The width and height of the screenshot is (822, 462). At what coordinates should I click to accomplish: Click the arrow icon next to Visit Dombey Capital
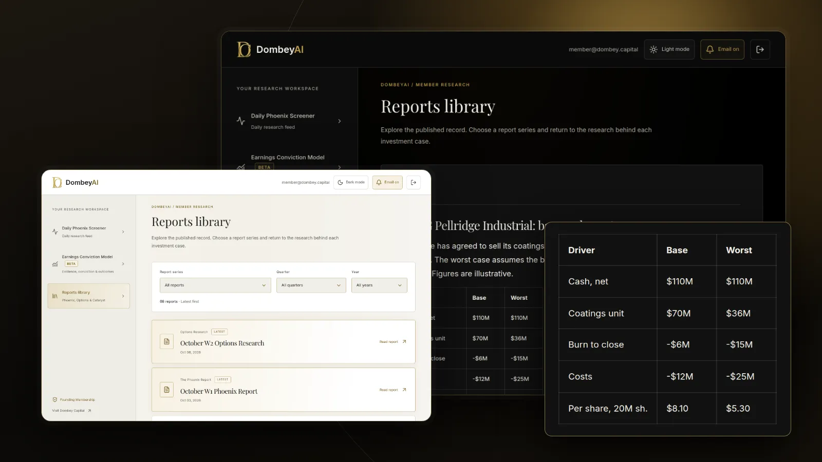tap(89, 411)
